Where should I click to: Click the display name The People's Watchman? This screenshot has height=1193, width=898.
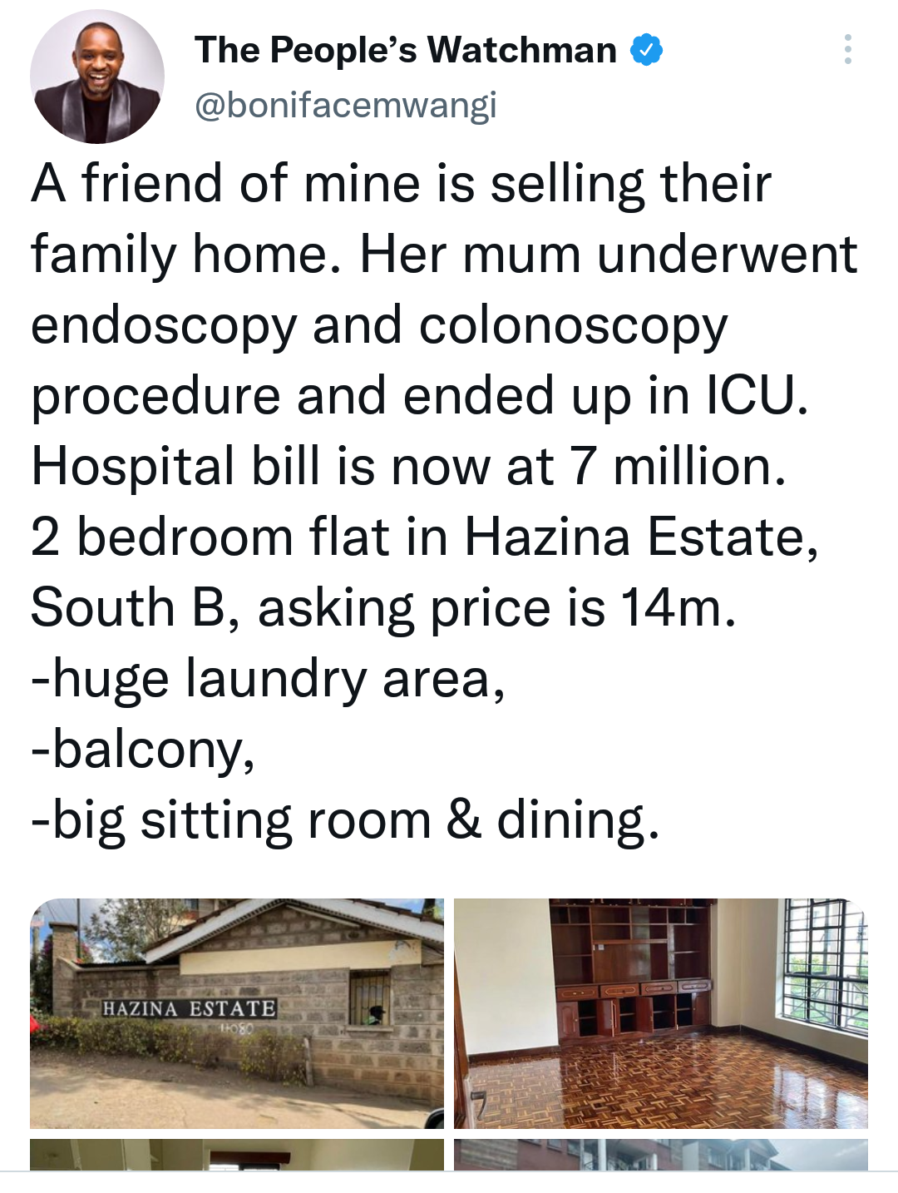point(405,50)
